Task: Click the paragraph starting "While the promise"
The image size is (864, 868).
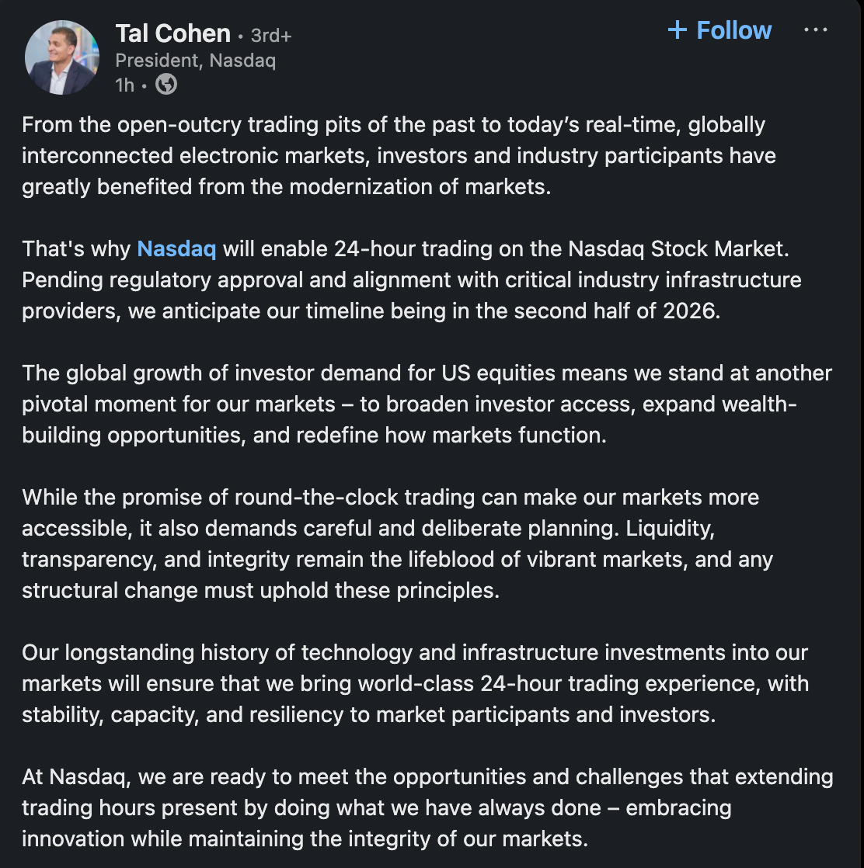Action: tap(397, 543)
